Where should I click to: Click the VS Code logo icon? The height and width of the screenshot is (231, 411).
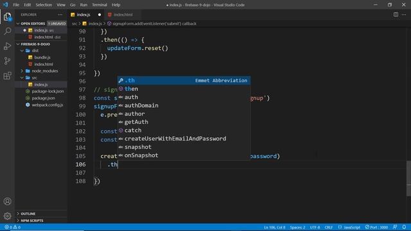pyautogui.click(x=5, y=4)
